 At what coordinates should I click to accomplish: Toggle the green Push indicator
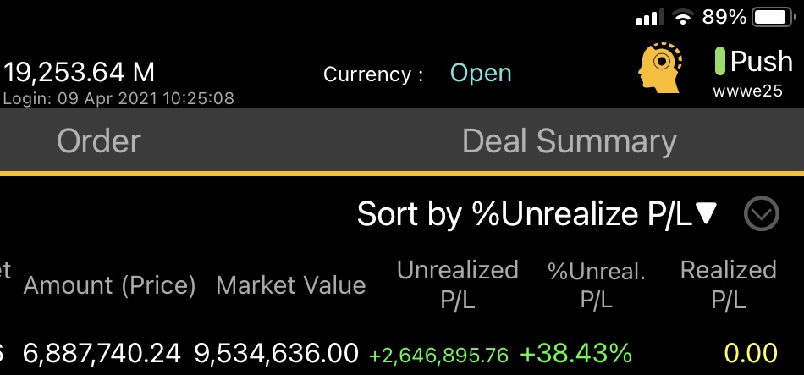coord(720,61)
